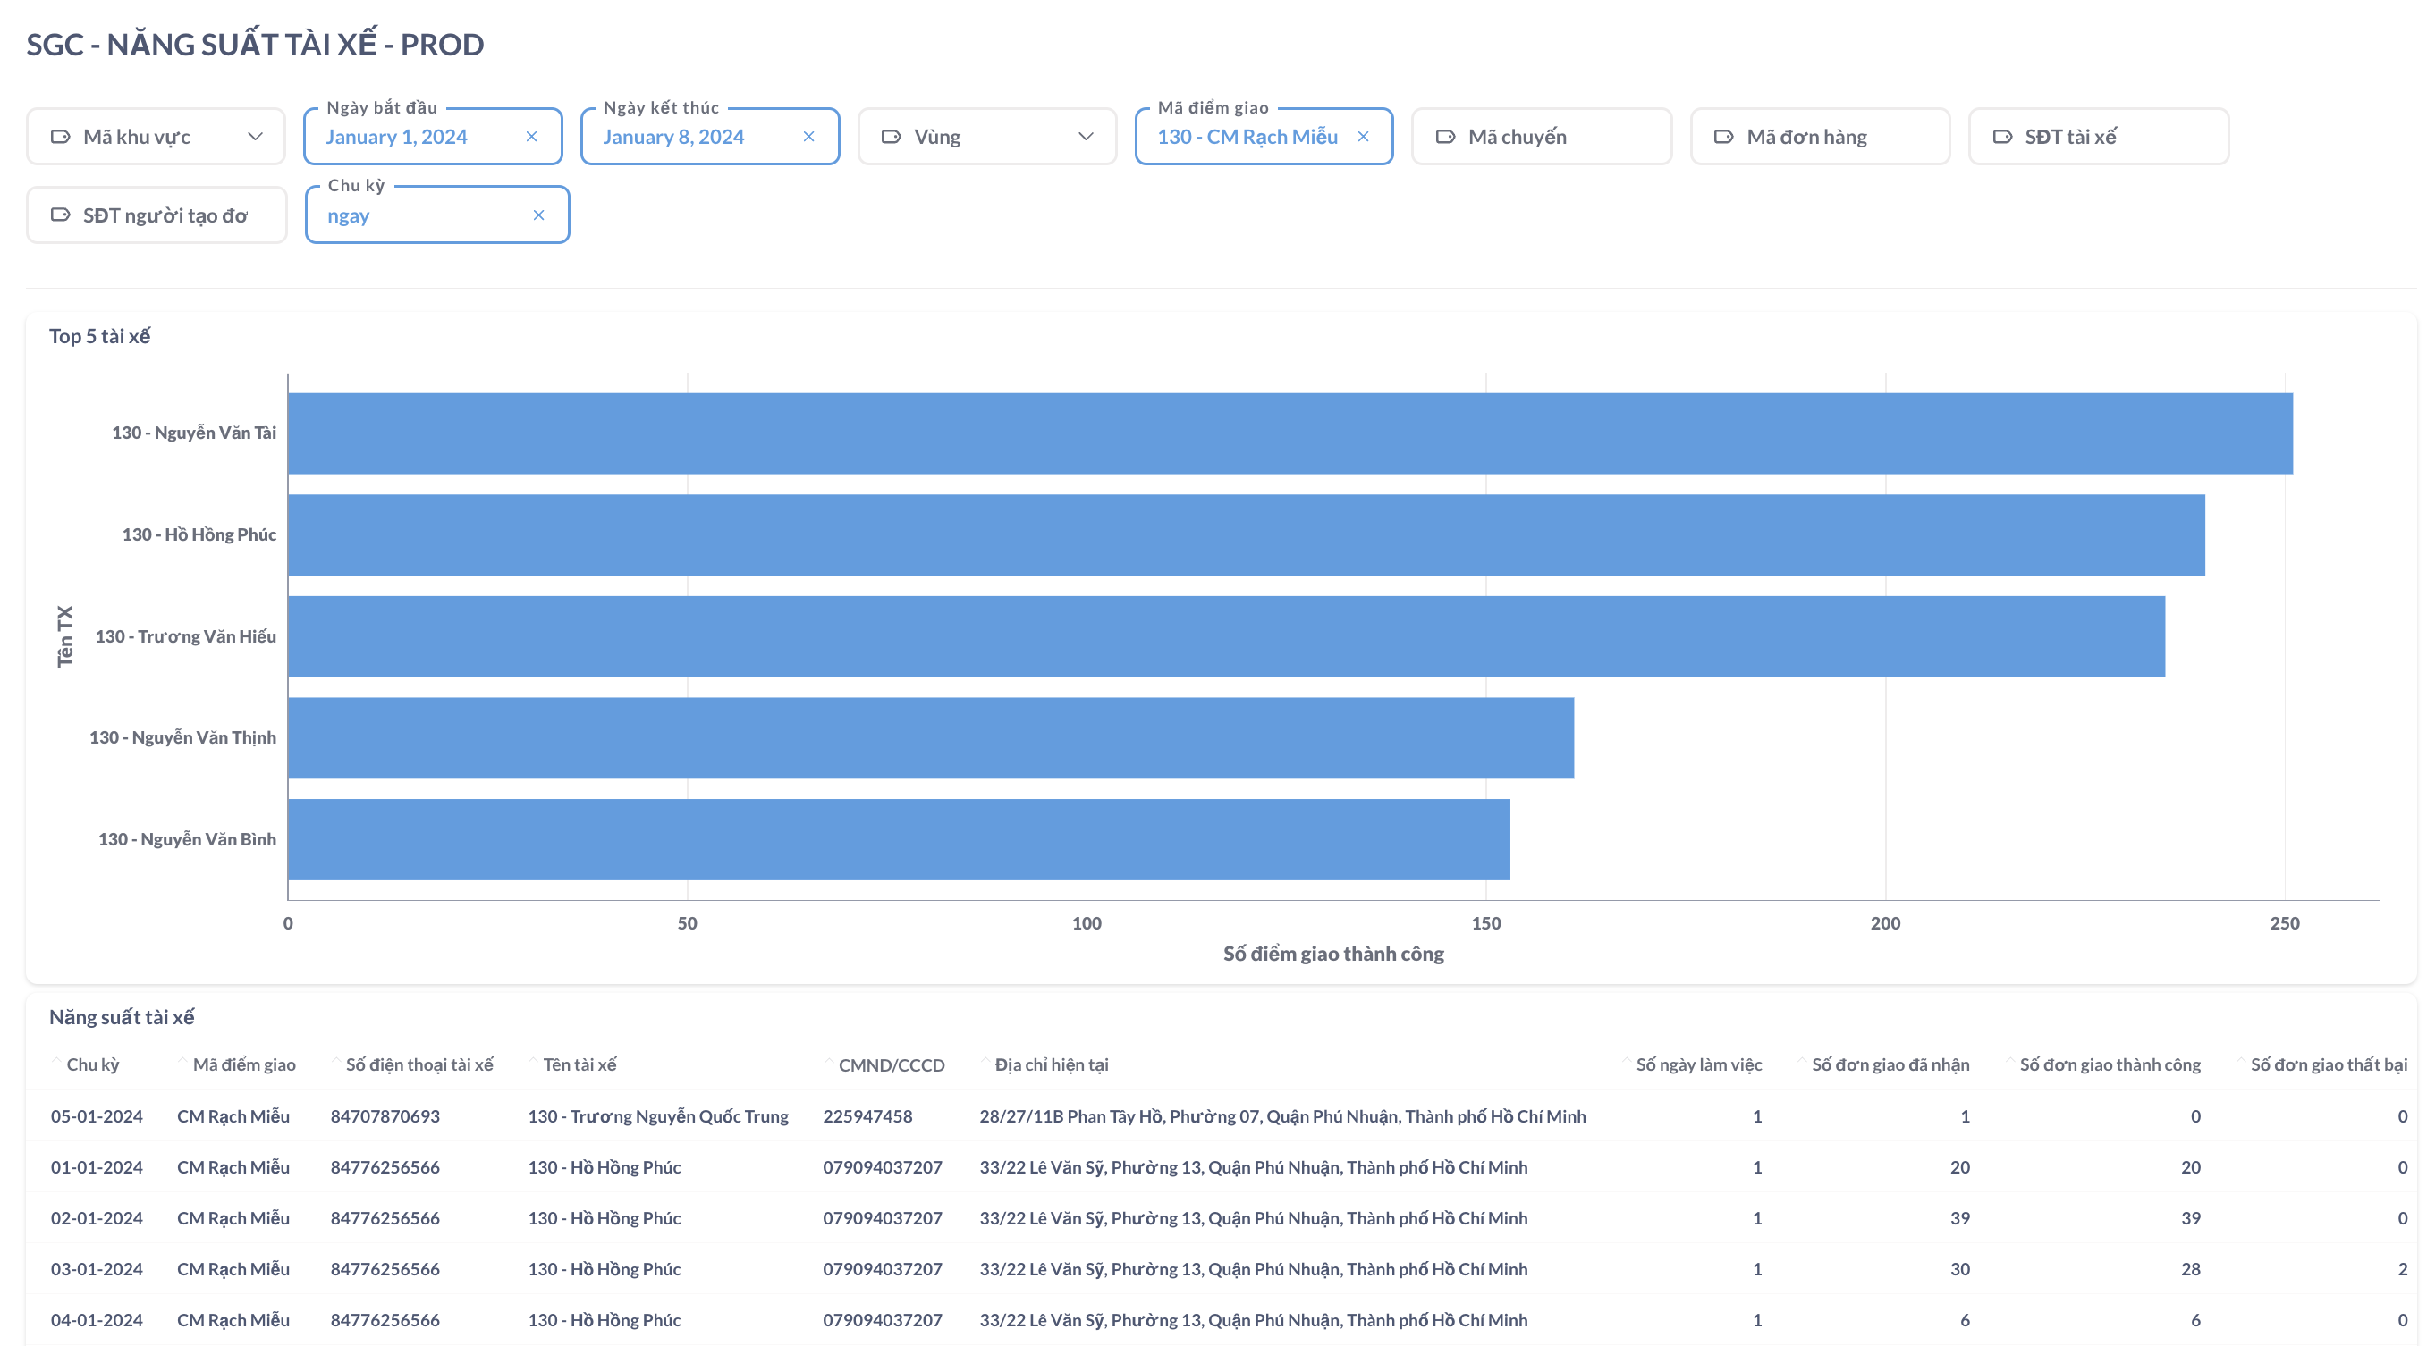
Task: Click the tag icon in Vùng filter
Action: click(892, 137)
